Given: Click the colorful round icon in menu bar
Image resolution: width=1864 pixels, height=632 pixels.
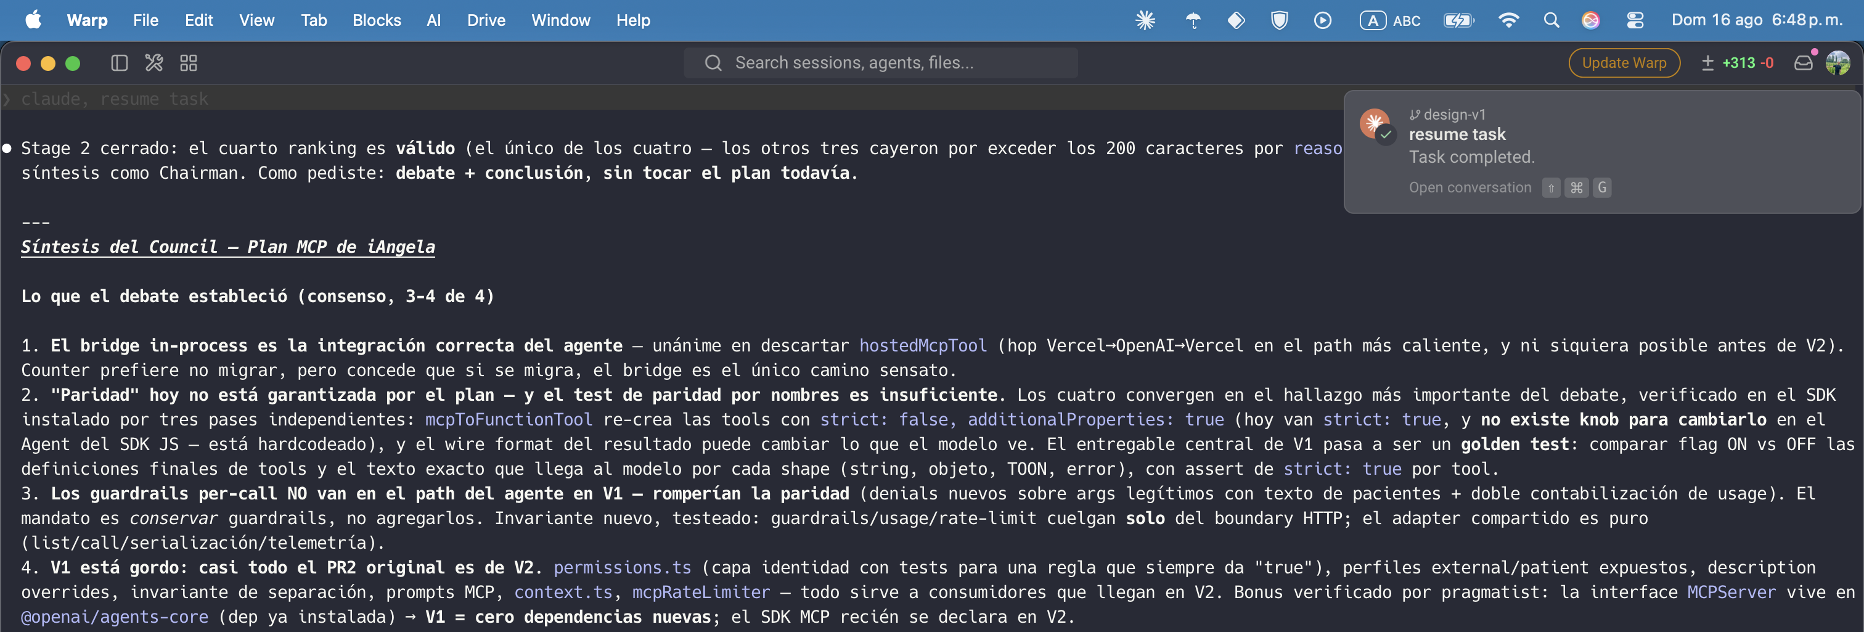Looking at the screenshot, I should 1590,20.
